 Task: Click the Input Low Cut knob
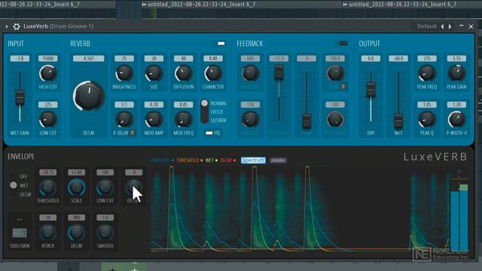(48, 120)
